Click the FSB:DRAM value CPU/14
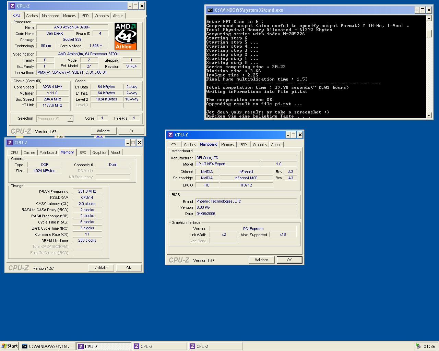 pyautogui.click(x=87, y=197)
